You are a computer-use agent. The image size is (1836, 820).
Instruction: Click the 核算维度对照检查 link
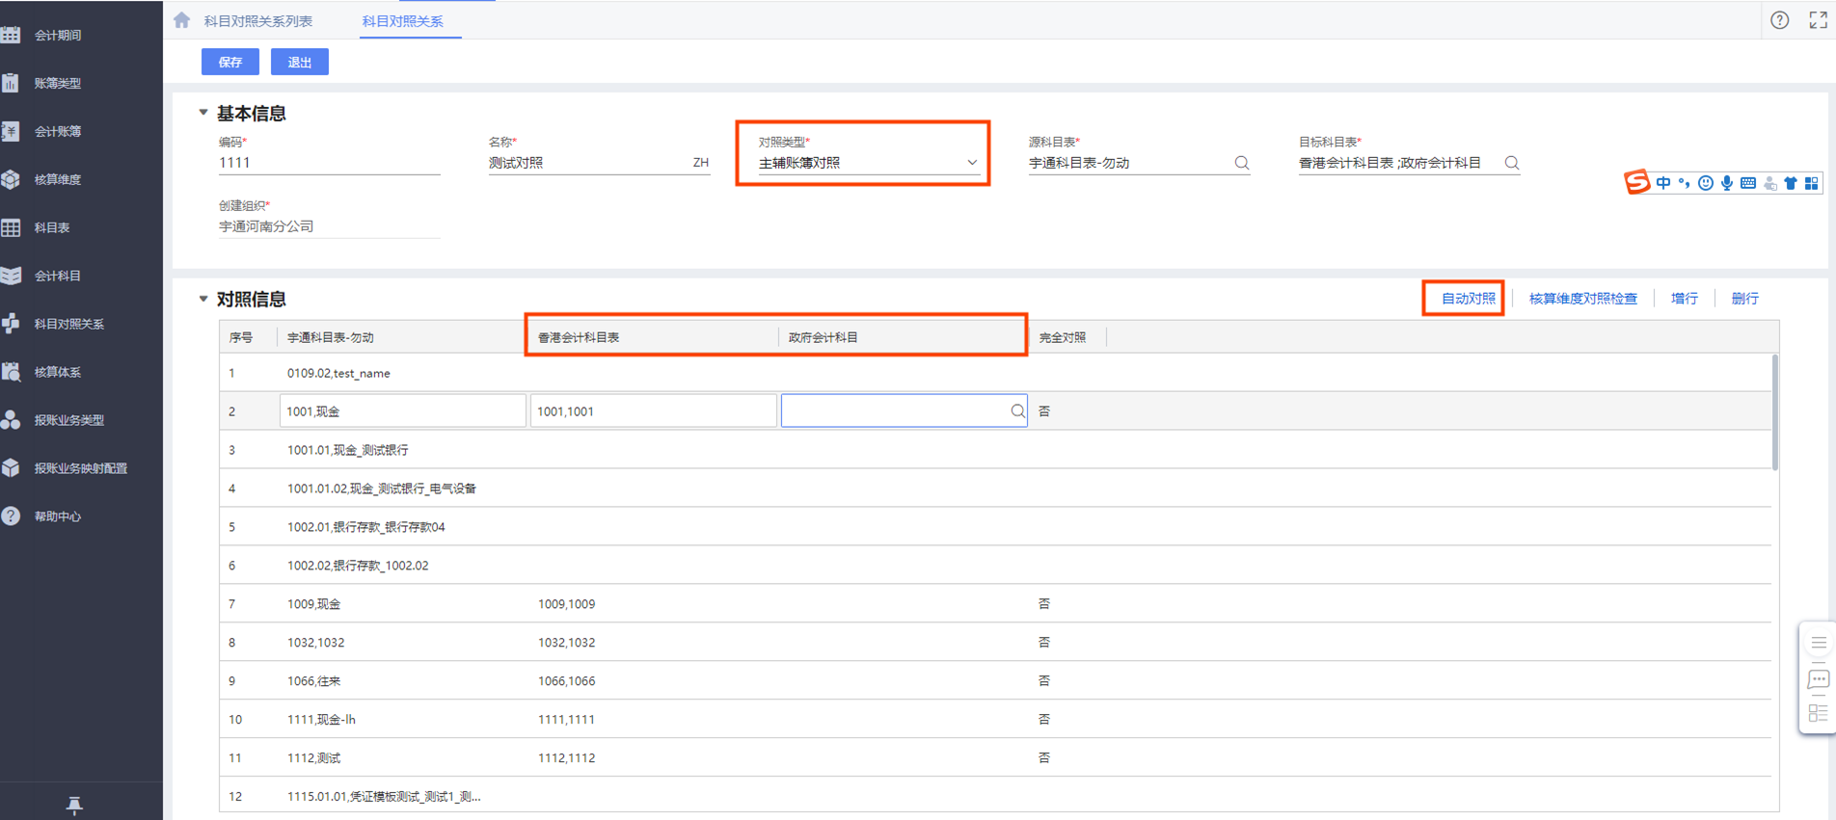pyautogui.click(x=1583, y=299)
